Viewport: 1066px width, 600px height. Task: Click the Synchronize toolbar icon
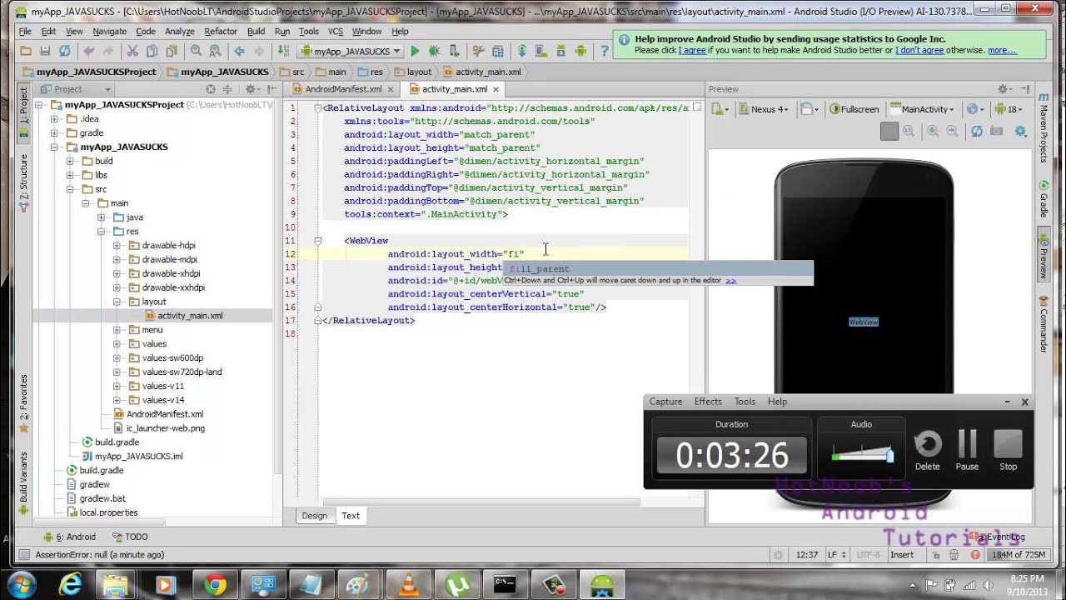click(64, 52)
